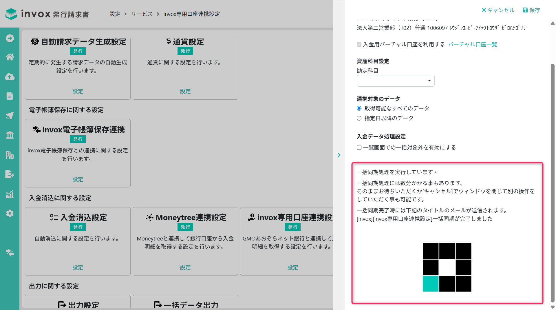Click the gear settings icon in sidebar
This screenshot has height=310, width=556.
tap(10, 214)
